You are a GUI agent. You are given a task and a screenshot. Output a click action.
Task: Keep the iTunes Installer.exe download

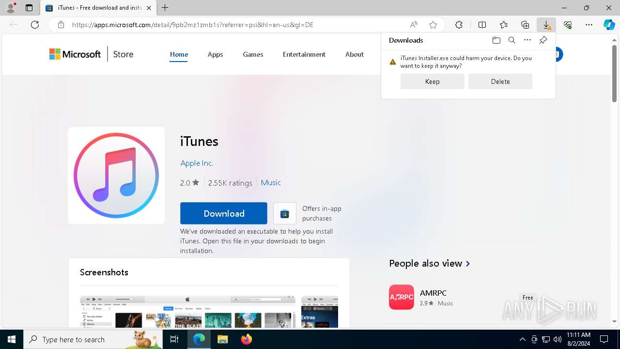tap(433, 81)
